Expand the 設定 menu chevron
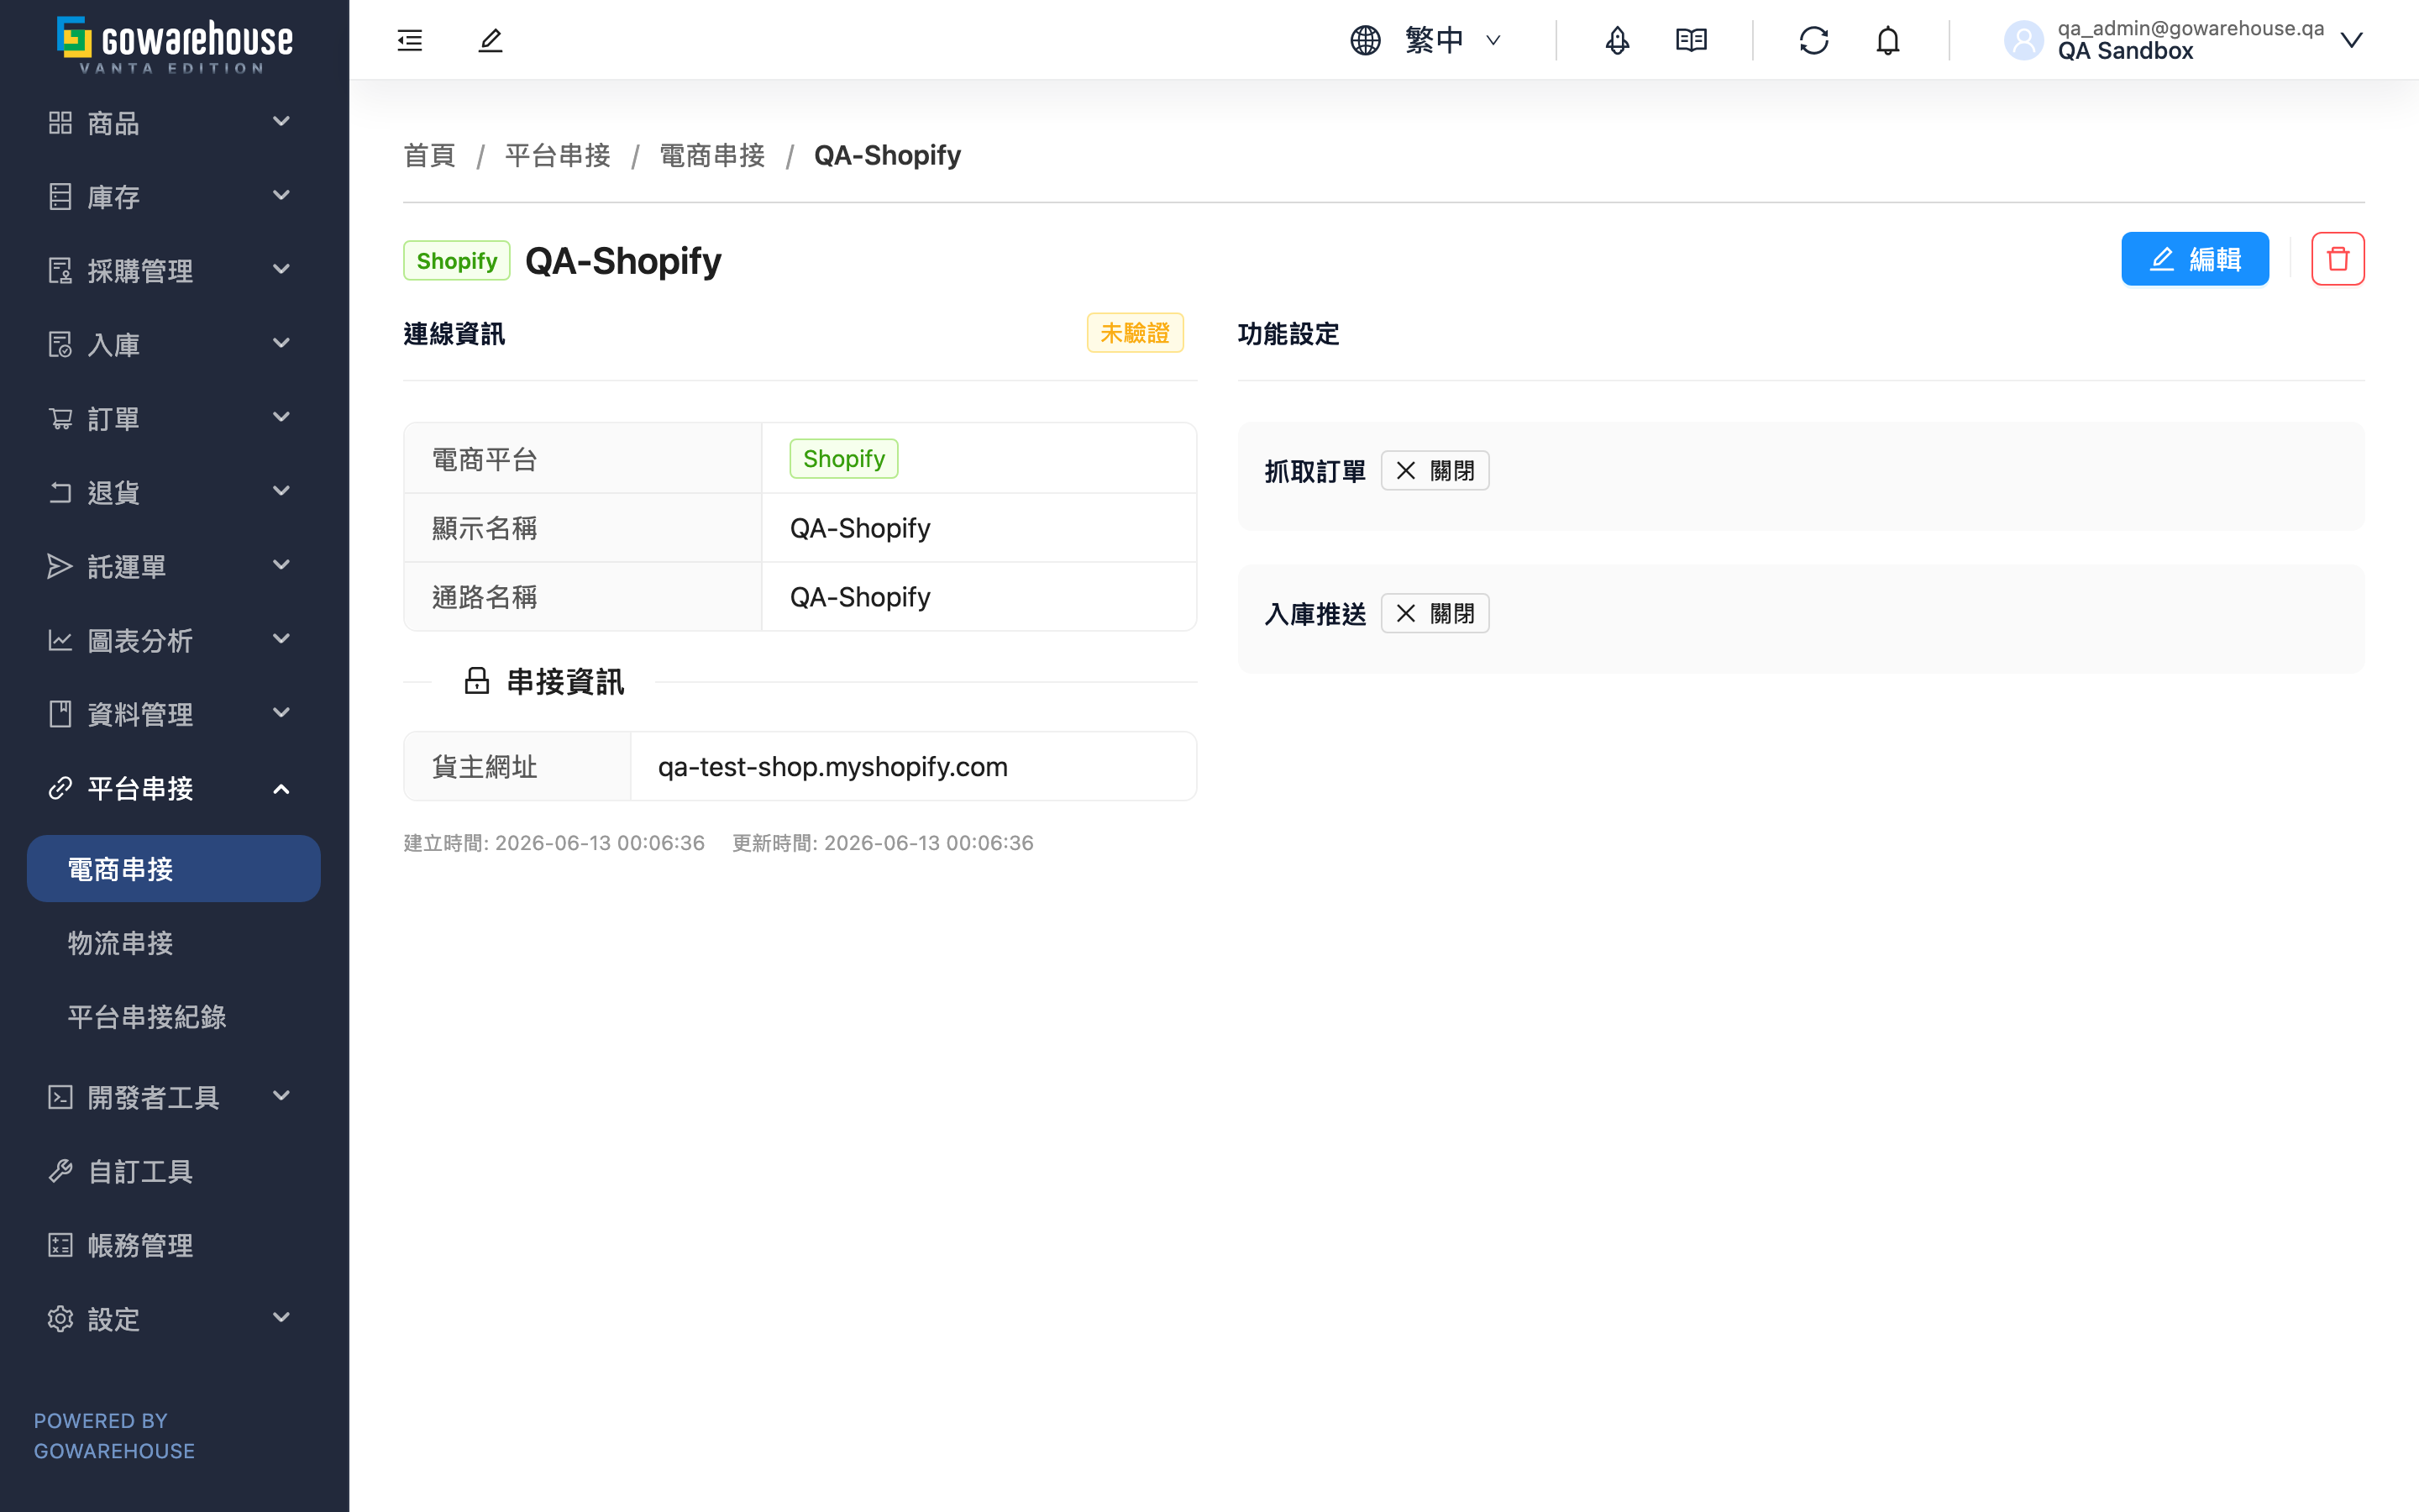2419x1512 pixels. [x=281, y=1318]
